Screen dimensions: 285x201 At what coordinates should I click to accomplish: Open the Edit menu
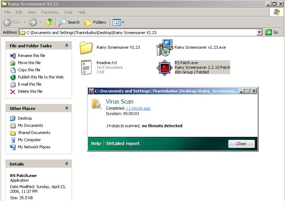[19, 12]
